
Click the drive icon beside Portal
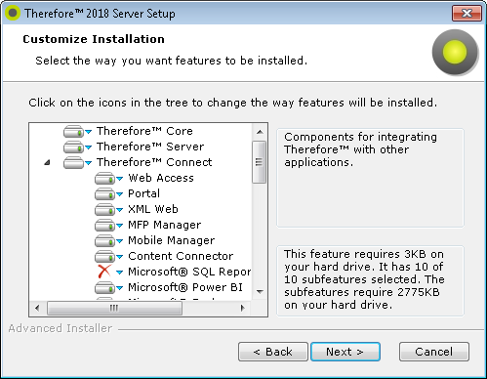[104, 193]
